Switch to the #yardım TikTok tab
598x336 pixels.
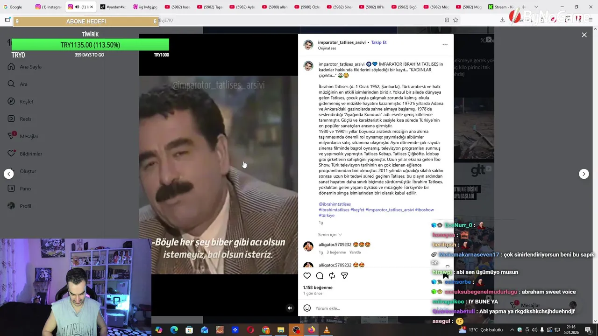click(x=112, y=7)
